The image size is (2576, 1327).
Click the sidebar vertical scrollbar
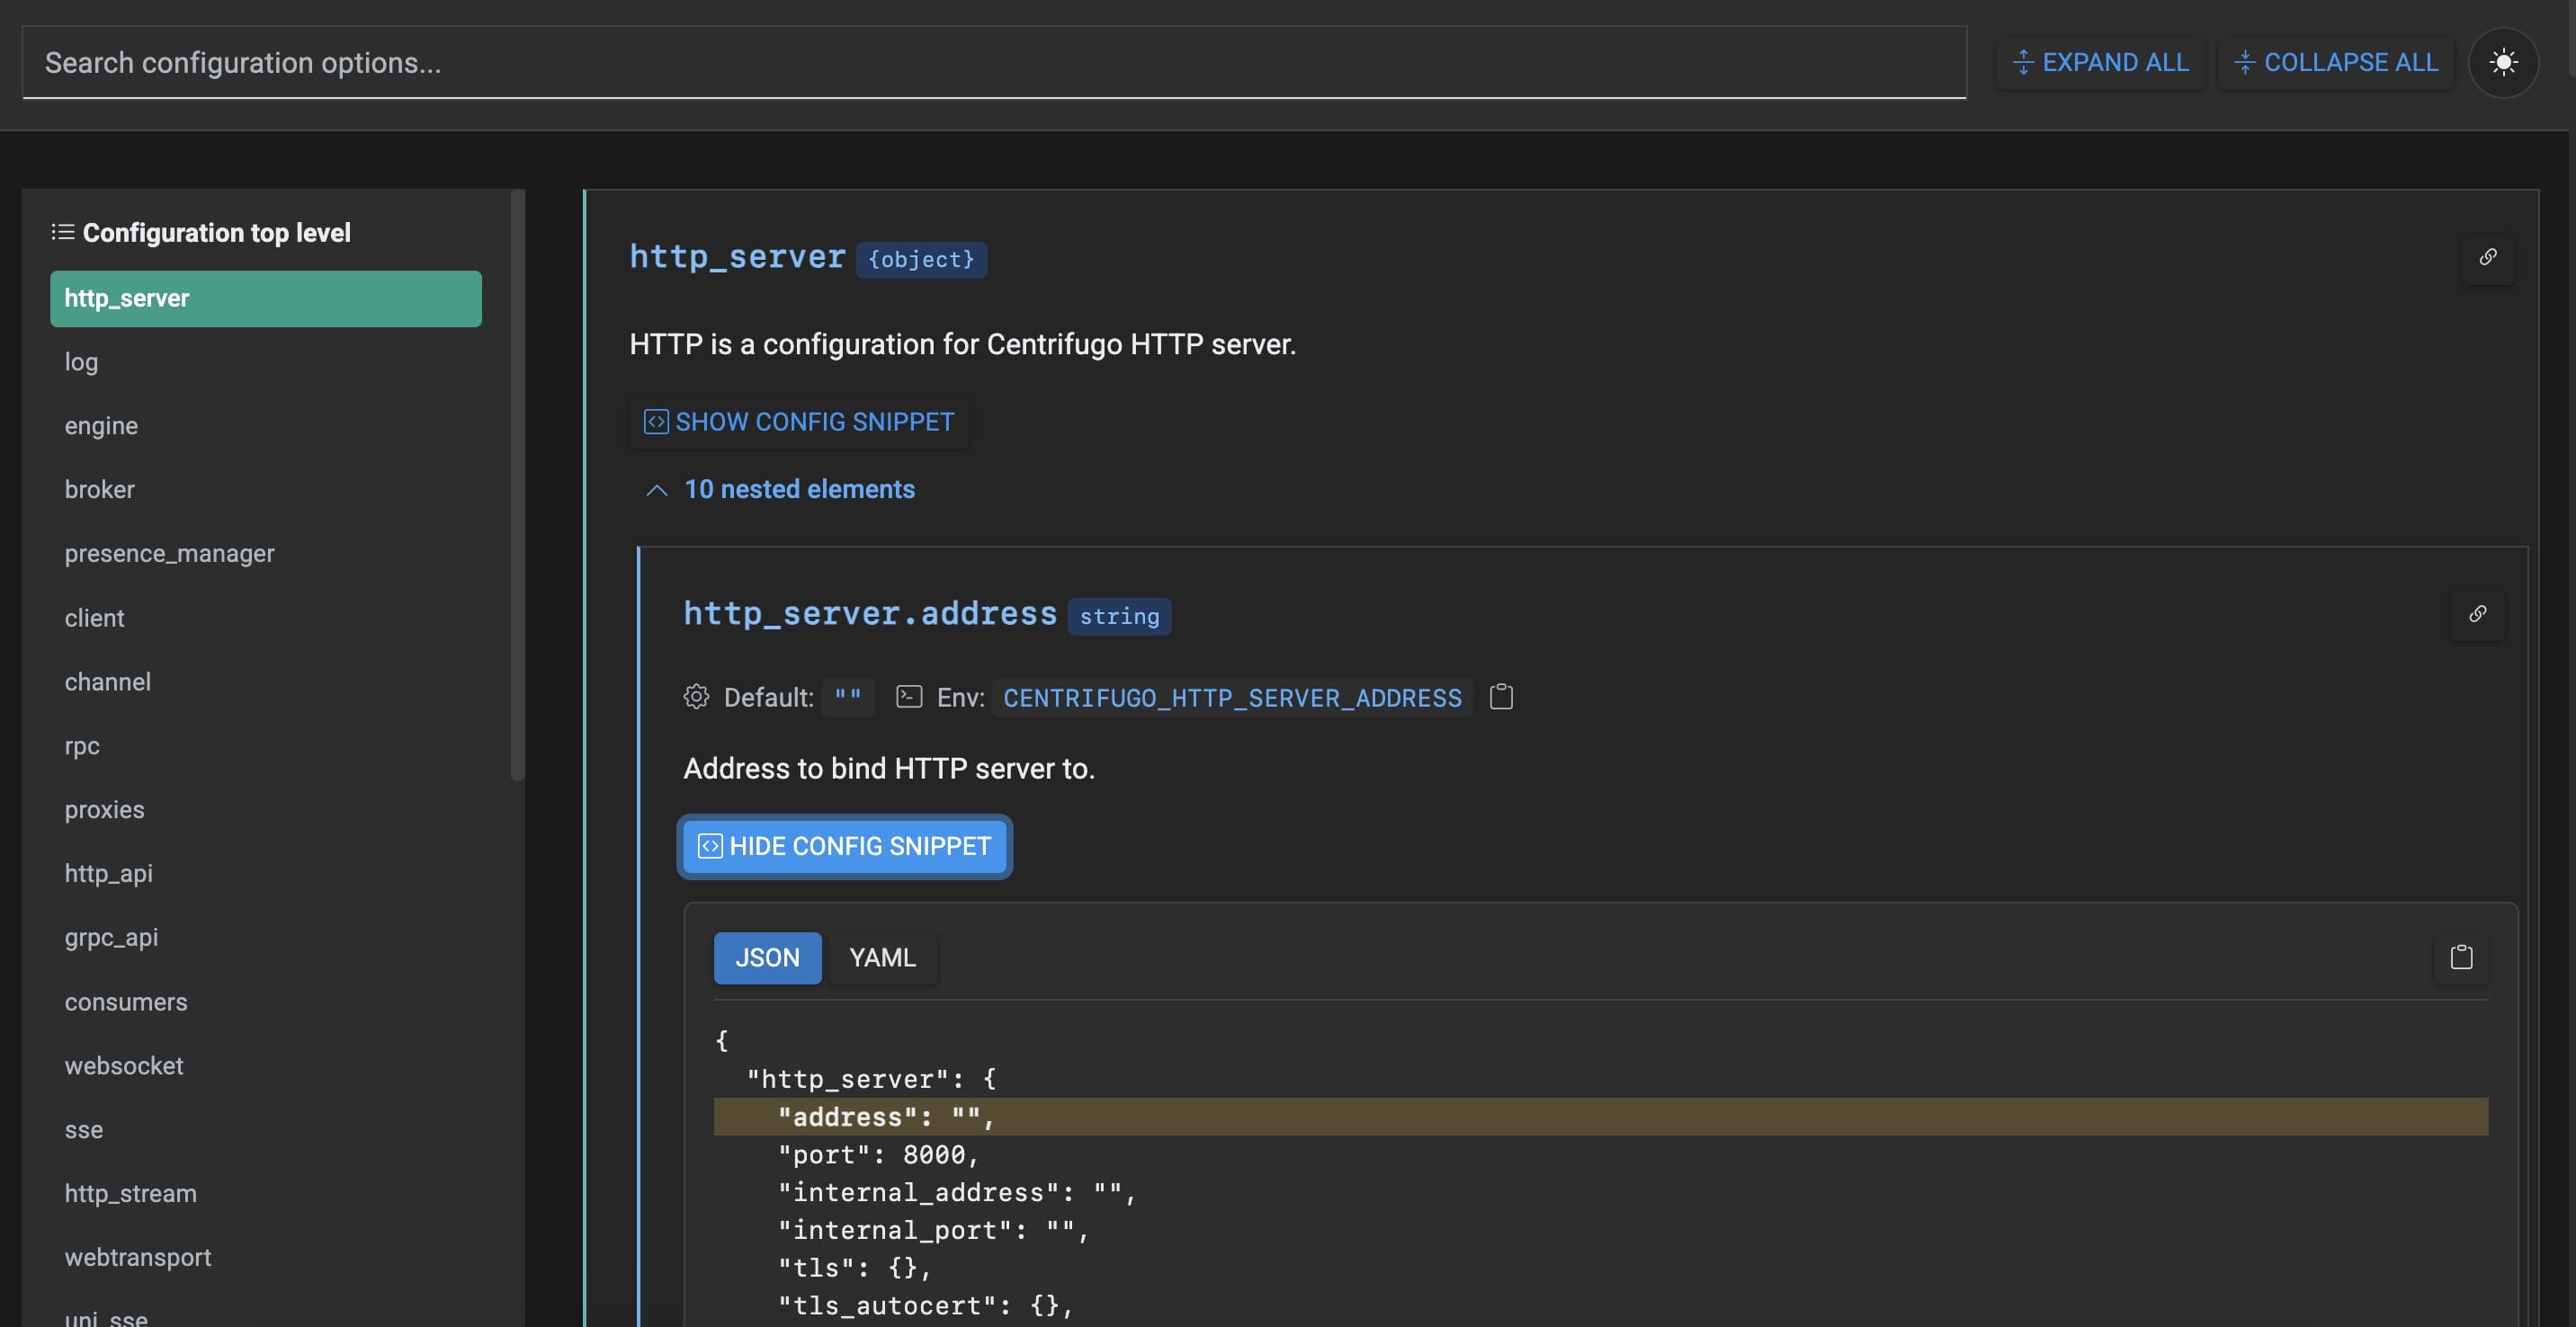tap(517, 485)
